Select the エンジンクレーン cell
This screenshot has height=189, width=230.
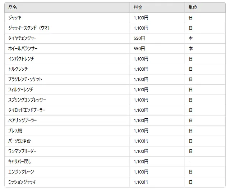(x=21, y=172)
